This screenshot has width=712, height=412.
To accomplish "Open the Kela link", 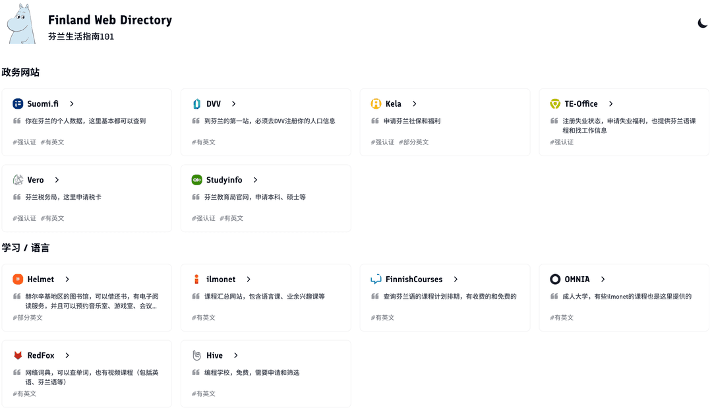I will click(393, 103).
